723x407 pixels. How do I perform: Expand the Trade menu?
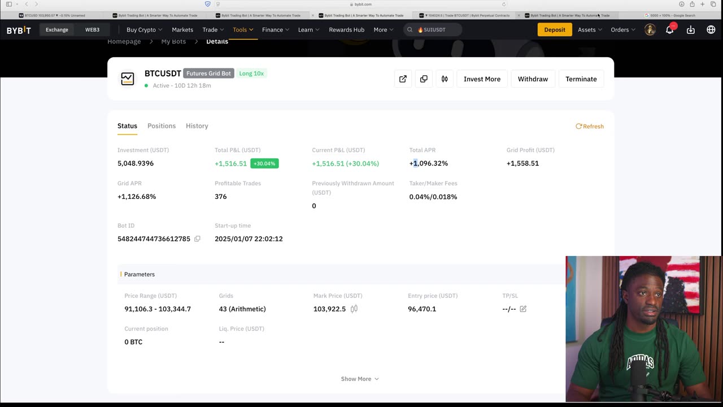[213, 29]
